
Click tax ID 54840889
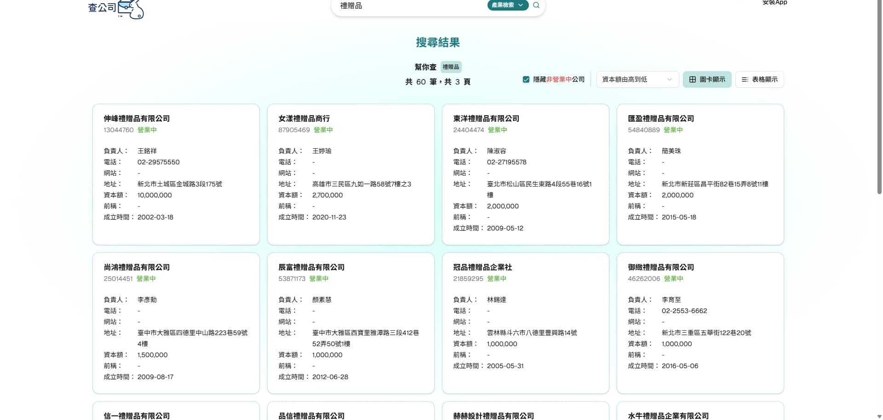(644, 130)
